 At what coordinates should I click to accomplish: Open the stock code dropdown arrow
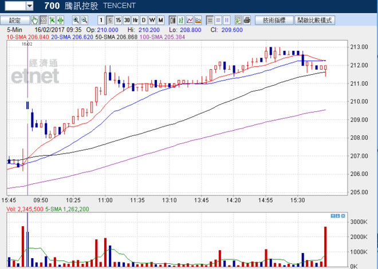[30, 6]
